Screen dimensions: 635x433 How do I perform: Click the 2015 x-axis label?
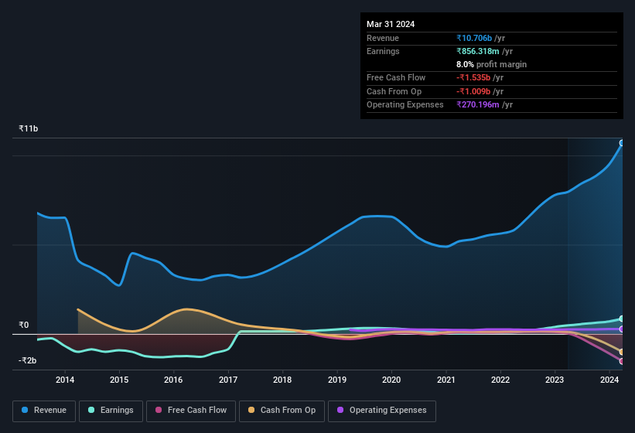click(x=119, y=380)
